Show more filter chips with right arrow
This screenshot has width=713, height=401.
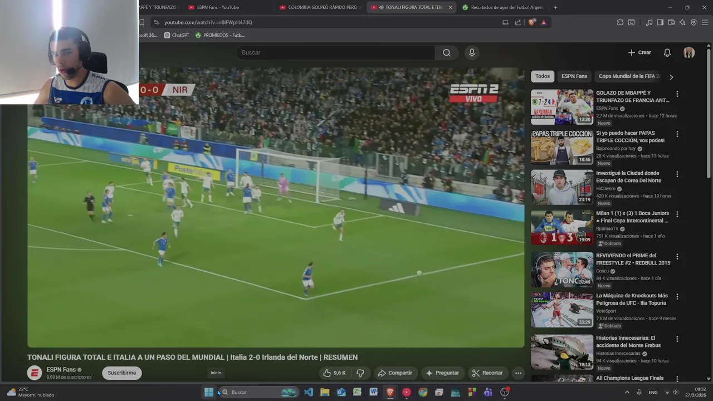(671, 77)
